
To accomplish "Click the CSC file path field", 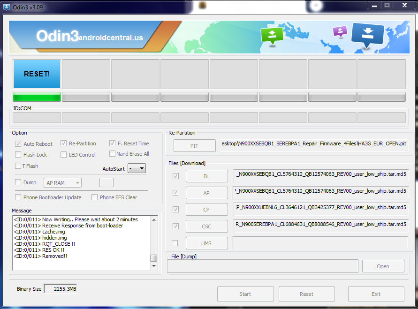I will (320, 226).
